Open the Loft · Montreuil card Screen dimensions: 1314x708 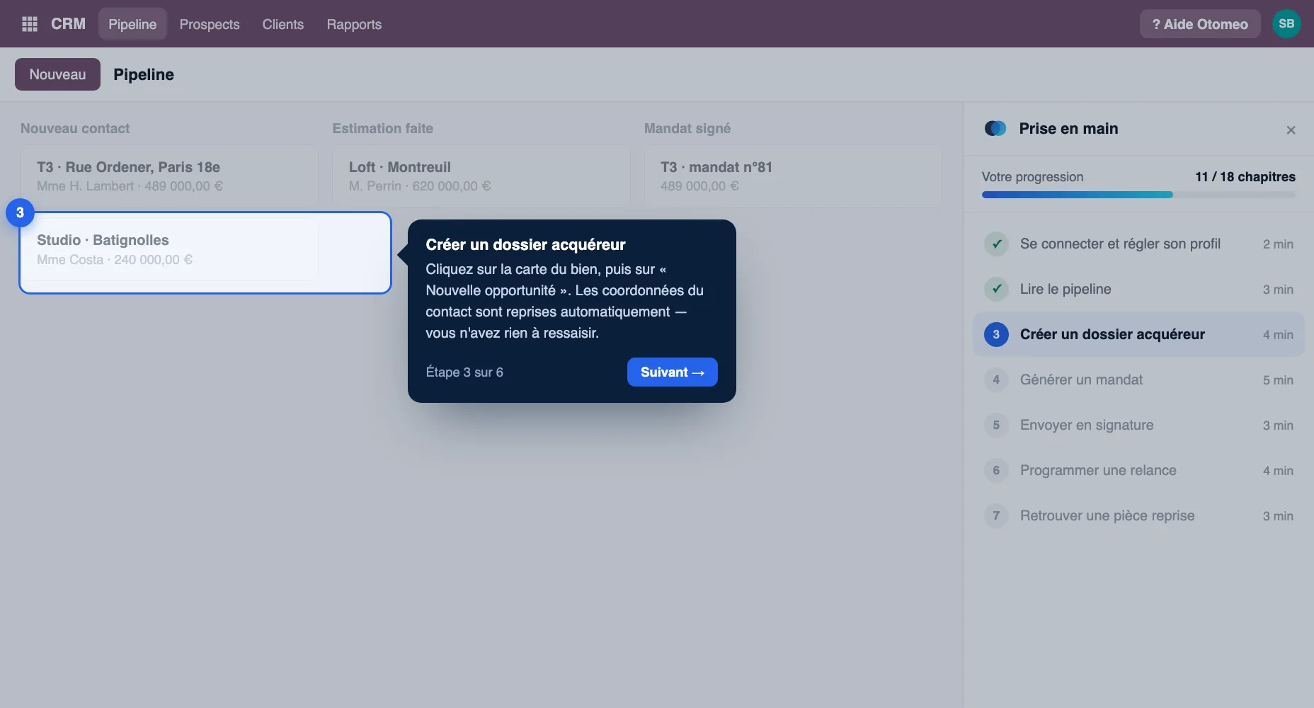[481, 176]
